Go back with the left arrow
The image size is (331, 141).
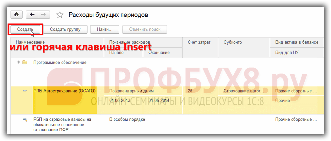tap(32, 15)
